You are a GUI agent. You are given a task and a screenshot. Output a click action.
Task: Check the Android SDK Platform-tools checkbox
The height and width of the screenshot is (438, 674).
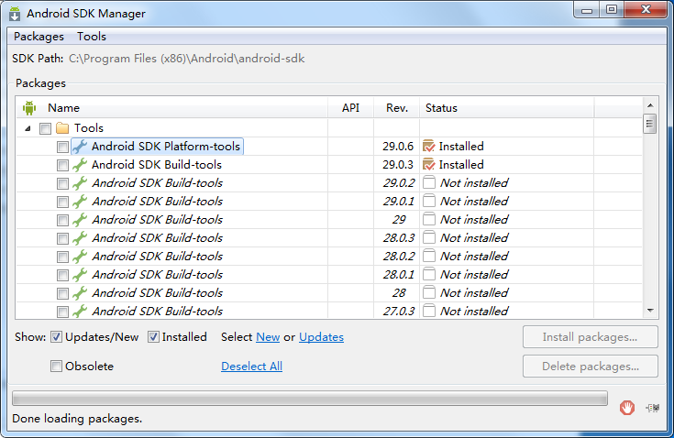pyautogui.click(x=62, y=147)
